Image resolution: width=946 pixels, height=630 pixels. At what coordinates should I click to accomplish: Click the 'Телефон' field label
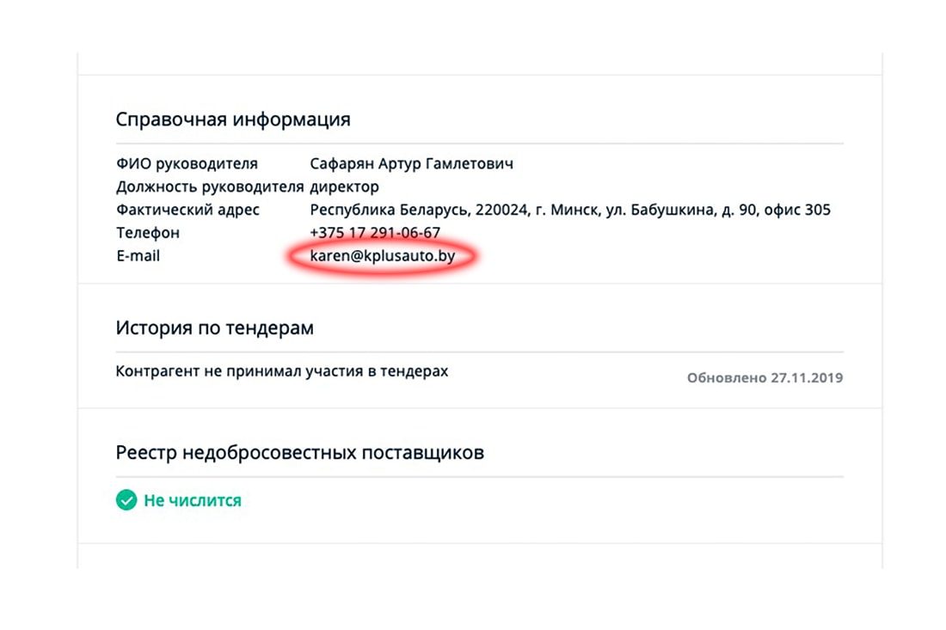148,233
